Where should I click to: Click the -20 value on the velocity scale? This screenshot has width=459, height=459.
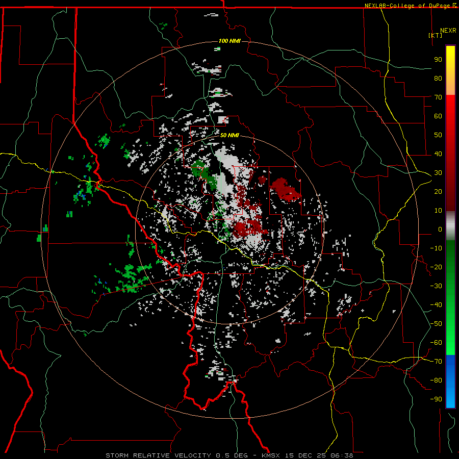pos(436,267)
